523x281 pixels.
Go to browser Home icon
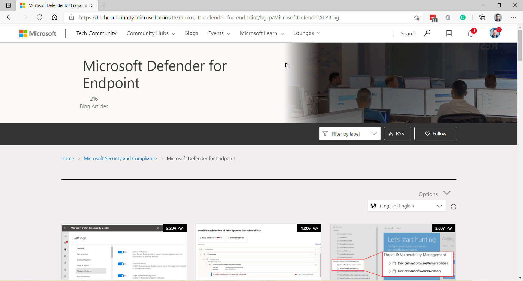tap(54, 17)
